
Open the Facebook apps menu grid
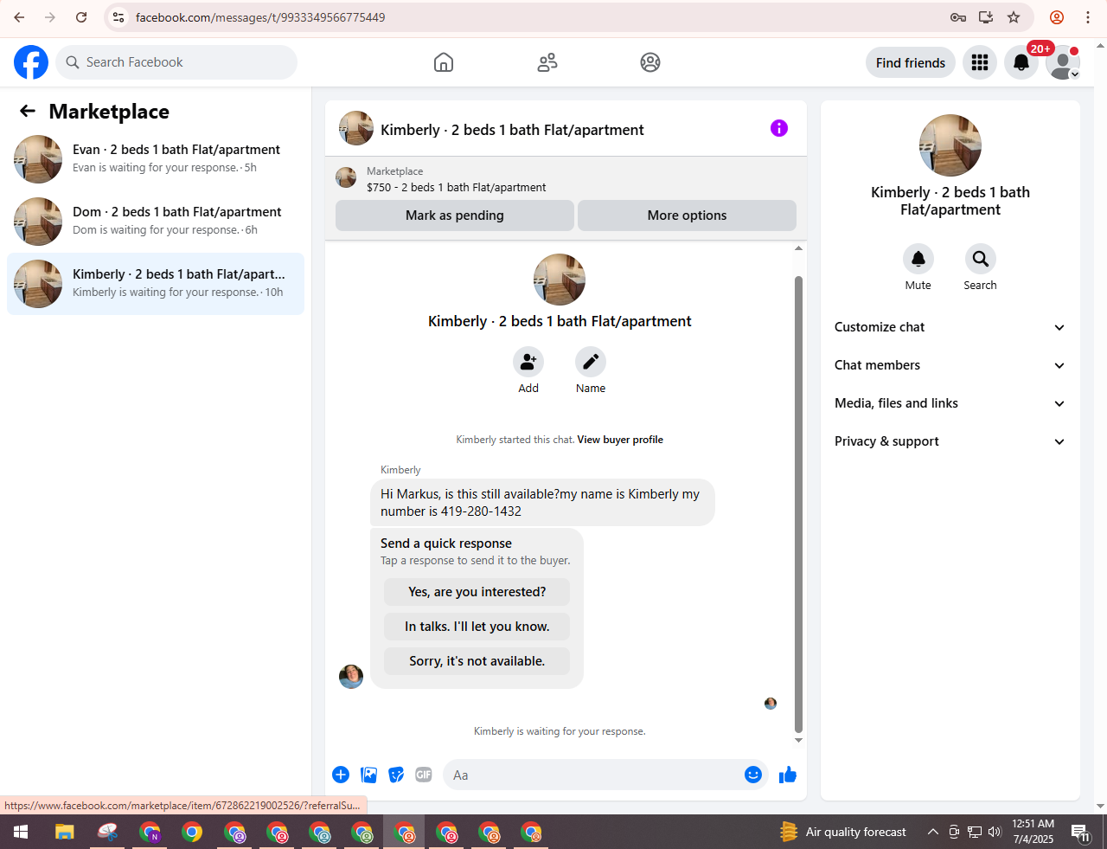(x=980, y=62)
